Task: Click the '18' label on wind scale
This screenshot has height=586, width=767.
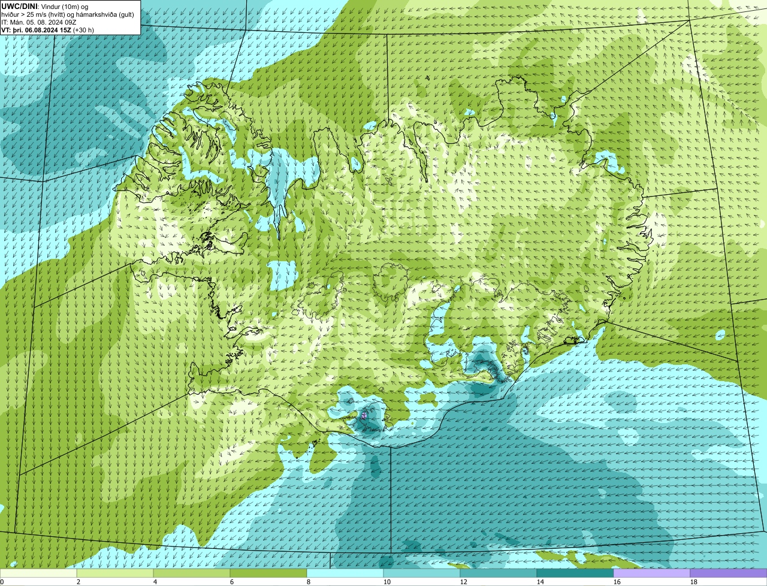Action: pos(694,582)
